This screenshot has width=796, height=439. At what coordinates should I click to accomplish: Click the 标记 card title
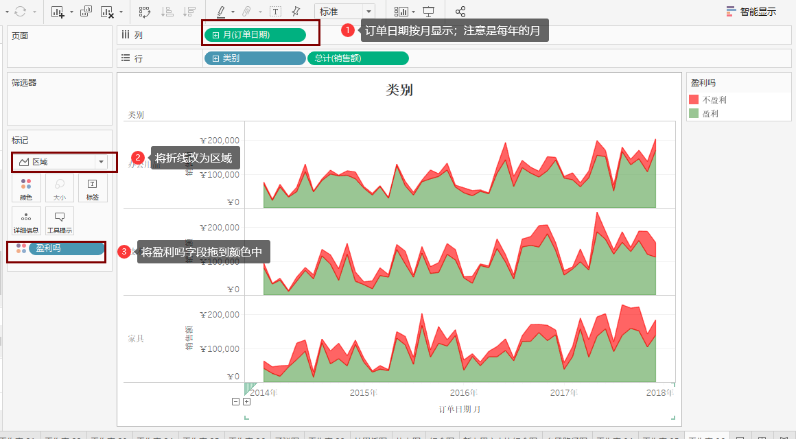pos(21,140)
